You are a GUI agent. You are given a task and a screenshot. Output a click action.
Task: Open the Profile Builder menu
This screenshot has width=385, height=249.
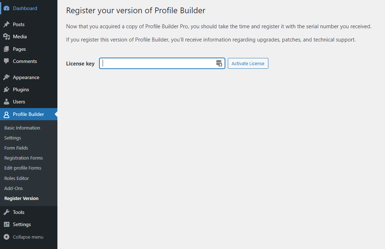pos(29,114)
